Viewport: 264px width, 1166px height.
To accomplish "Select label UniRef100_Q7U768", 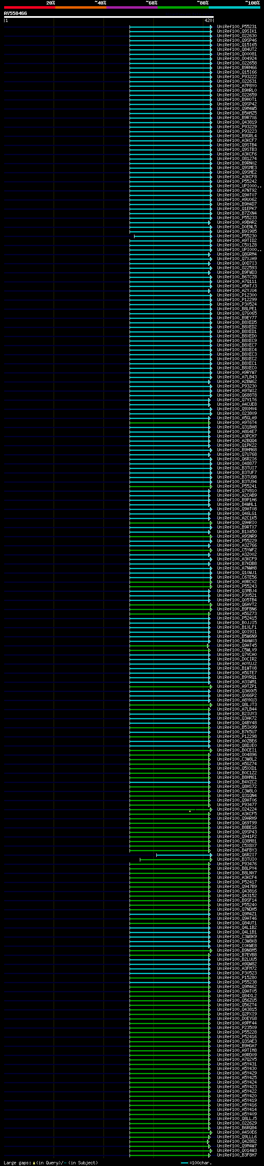I will (x=237, y=455).
